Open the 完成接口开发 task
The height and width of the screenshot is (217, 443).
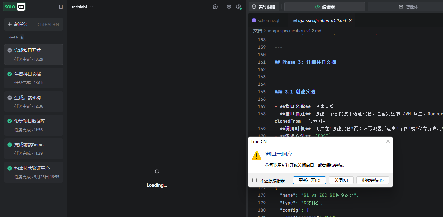click(x=34, y=55)
